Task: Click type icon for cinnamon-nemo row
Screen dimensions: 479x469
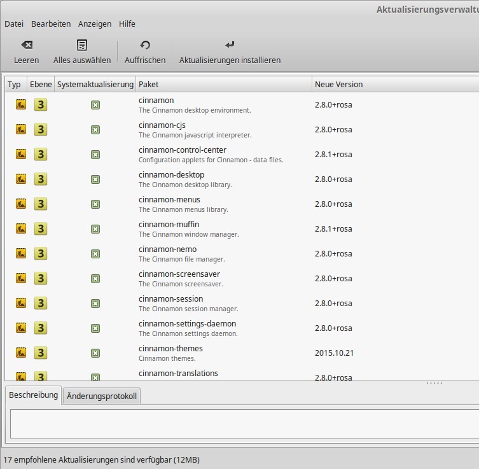Action: [21, 253]
